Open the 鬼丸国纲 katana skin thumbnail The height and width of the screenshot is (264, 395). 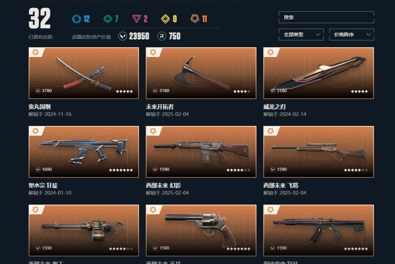[x=84, y=73]
